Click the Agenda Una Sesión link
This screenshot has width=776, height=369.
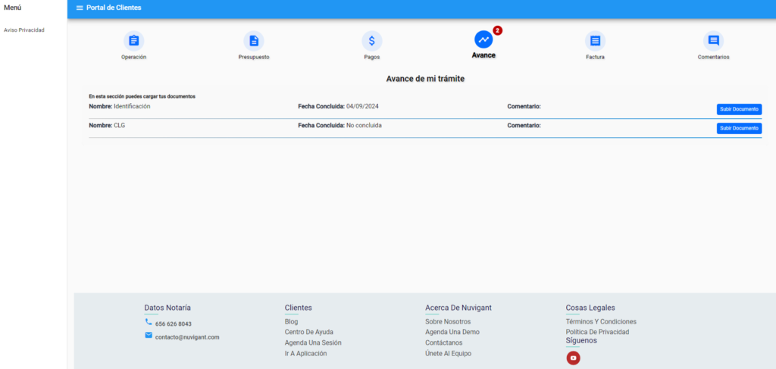point(313,342)
